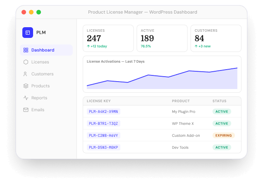Open the Dashboard menu item
This screenshot has width=263, height=185.
click(46, 50)
